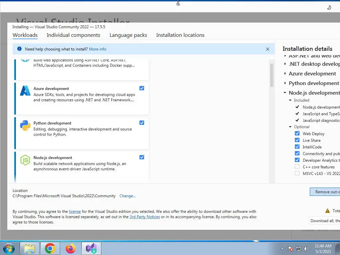The image size is (340, 255).
Task: Open the More info link
Action: 98,49
